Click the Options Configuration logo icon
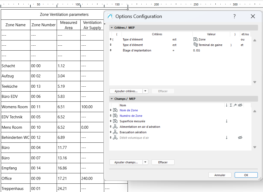 point(110,16)
